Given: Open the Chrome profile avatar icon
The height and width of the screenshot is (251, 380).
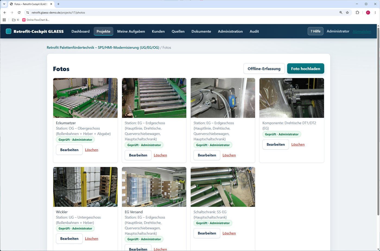Looking at the screenshot, I should click(368, 12).
